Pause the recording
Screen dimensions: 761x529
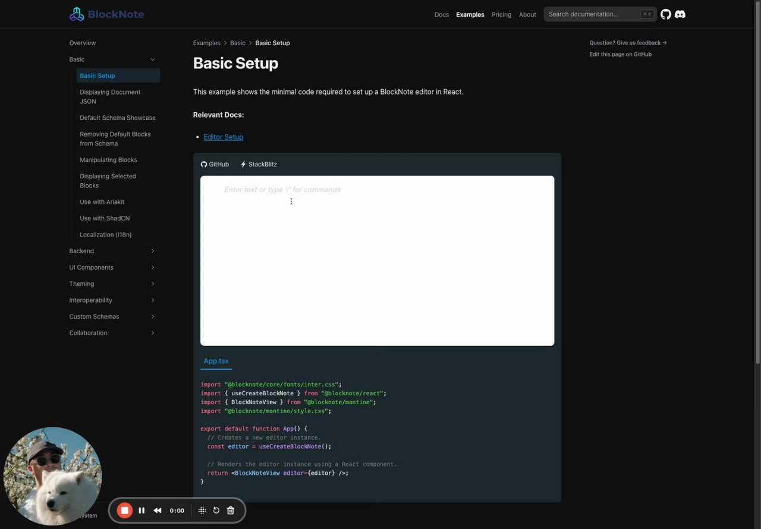click(x=141, y=510)
